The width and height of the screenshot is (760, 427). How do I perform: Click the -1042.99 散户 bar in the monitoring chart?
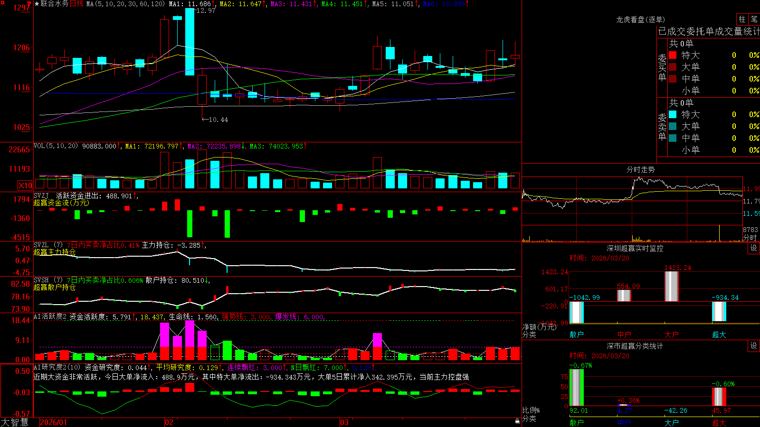click(577, 312)
